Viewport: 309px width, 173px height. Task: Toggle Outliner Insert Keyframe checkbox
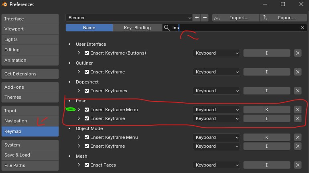(x=87, y=72)
